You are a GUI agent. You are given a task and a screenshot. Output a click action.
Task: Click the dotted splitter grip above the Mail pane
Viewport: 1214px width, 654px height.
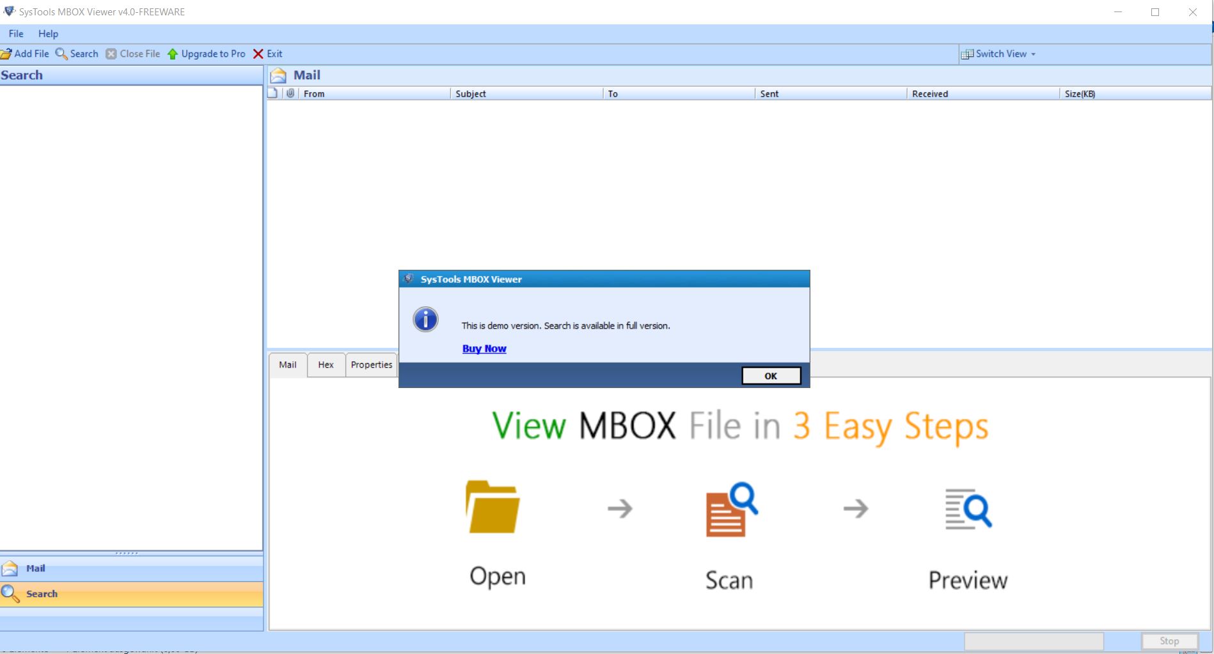tap(127, 553)
